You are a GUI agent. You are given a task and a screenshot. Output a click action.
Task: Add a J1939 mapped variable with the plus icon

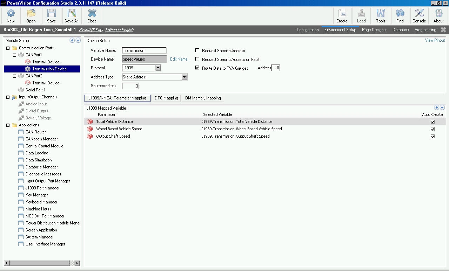coord(436,107)
